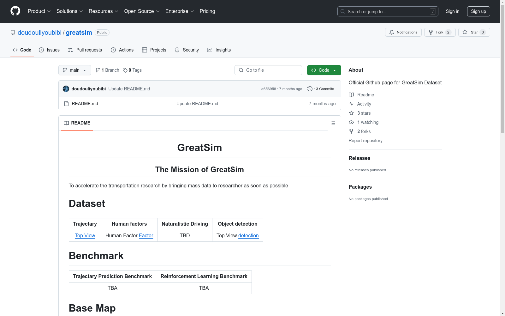
Task: Select the README tab in file viewer
Action: [77, 123]
